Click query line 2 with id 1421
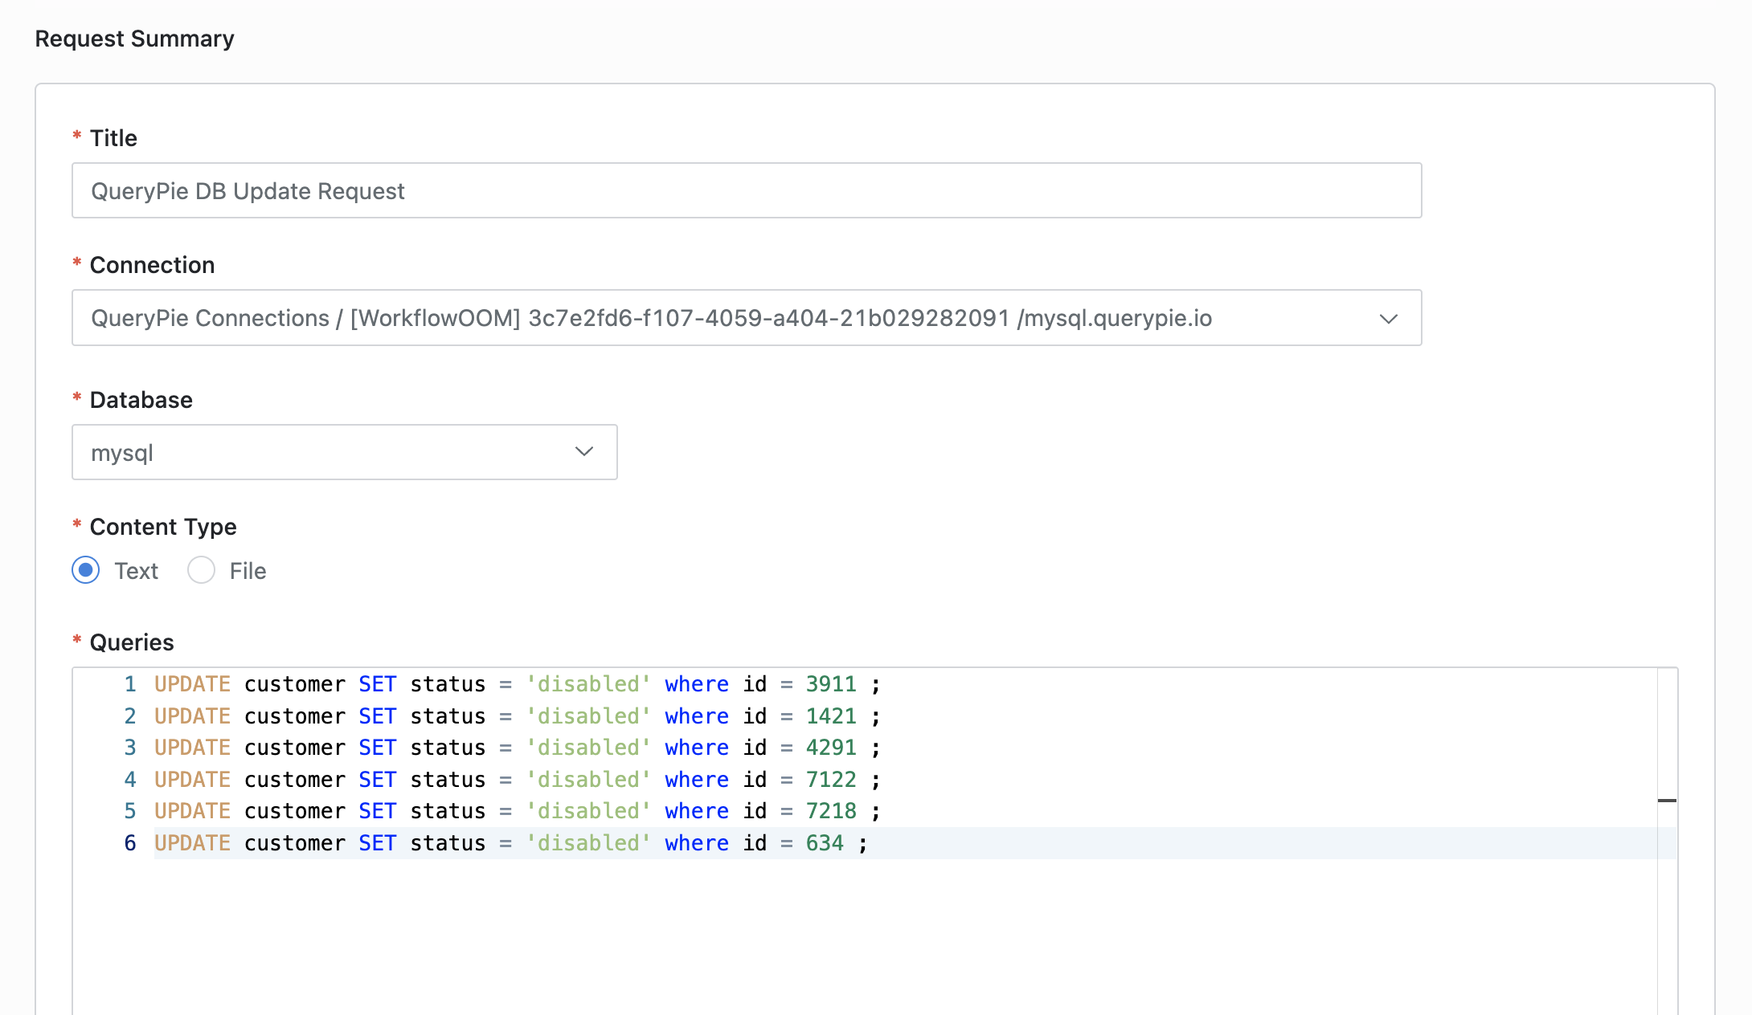Screen dimensions: 1752x1015 (x=517, y=715)
